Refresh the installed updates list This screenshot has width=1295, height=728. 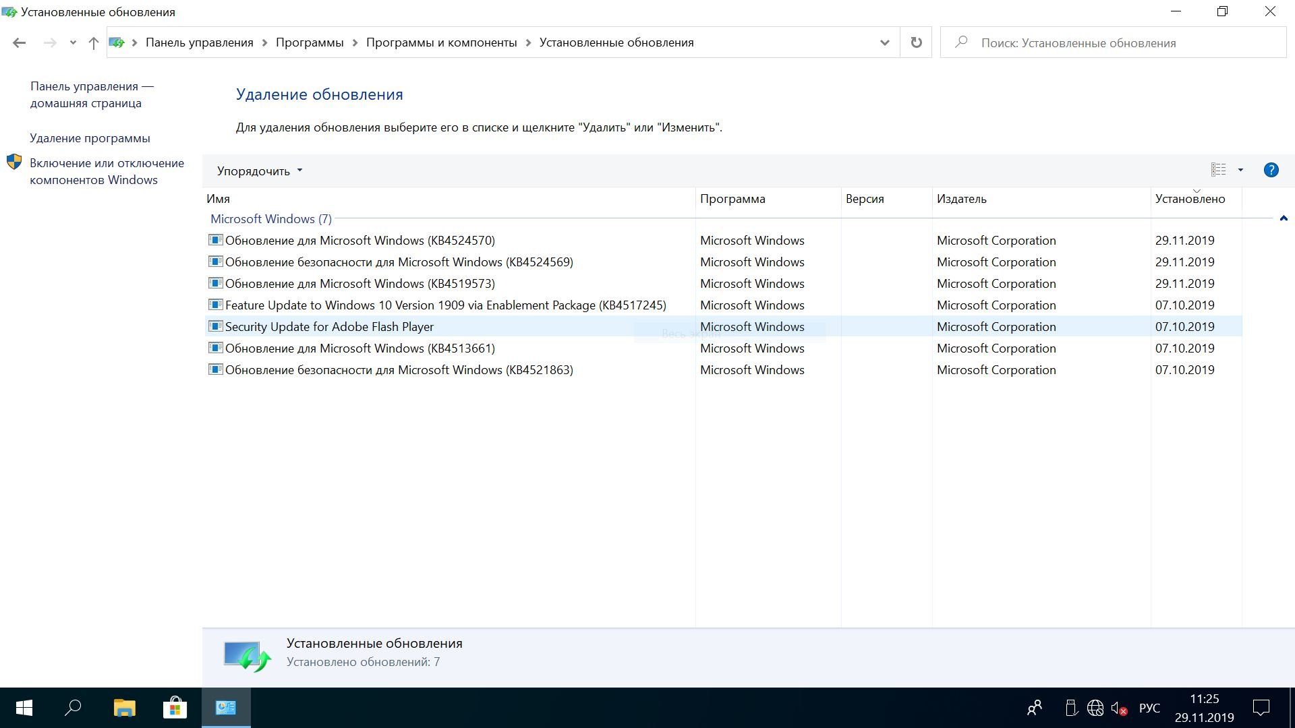(916, 42)
